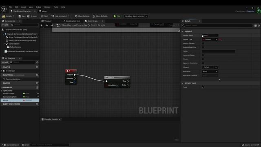The image size is (261, 147).
Task: Click the Released execution pin
Action: [x=75, y=78]
